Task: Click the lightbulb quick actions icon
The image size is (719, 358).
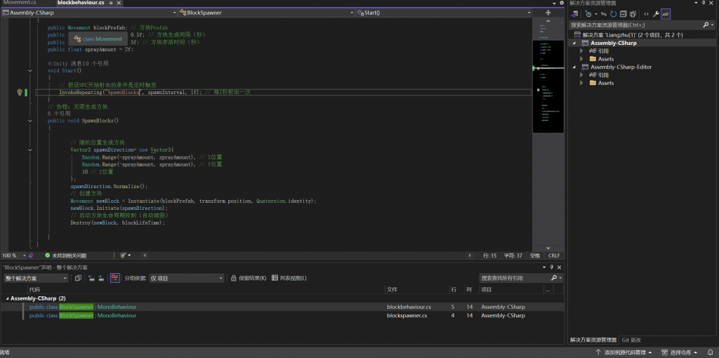Action: [x=19, y=92]
